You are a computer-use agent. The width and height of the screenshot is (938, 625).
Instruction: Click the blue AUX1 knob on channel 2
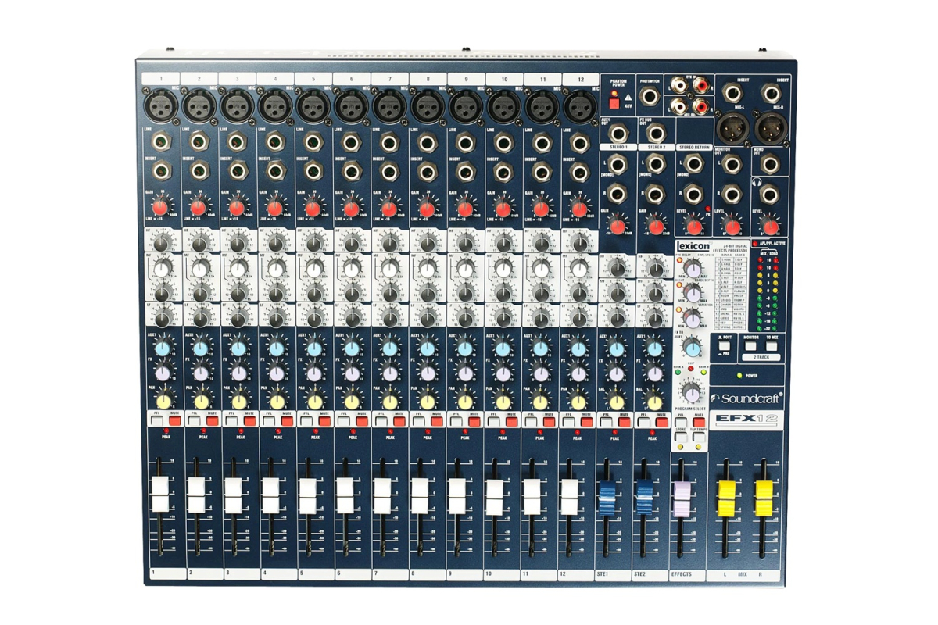coord(200,349)
